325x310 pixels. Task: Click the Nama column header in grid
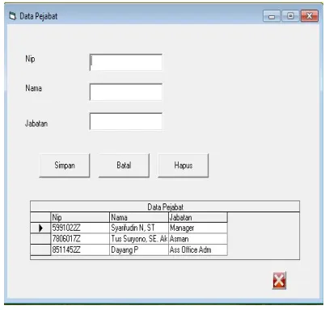139,217
